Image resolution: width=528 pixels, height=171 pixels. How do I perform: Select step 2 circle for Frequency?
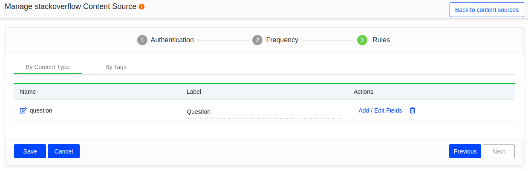point(257,40)
